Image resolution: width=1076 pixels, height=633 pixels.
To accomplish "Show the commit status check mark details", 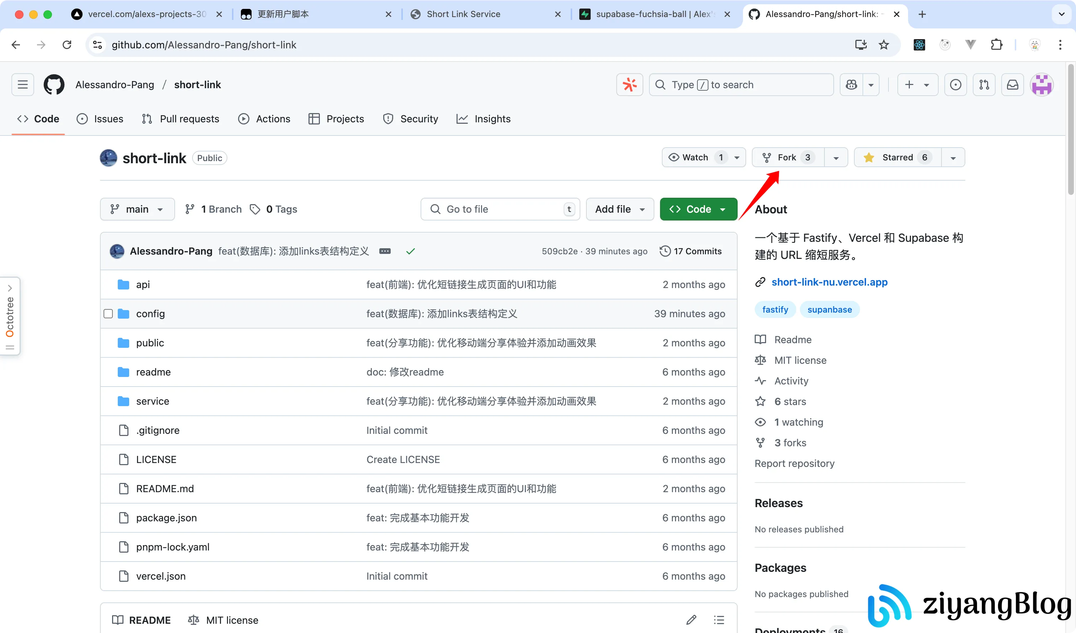I will click(410, 251).
